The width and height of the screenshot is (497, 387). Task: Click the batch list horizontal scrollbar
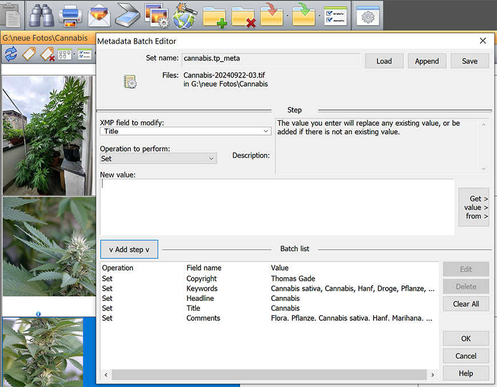268,374
